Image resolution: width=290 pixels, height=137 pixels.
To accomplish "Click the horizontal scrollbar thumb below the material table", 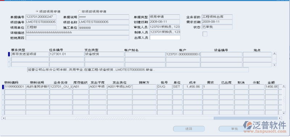I will click(x=246, y=118).
